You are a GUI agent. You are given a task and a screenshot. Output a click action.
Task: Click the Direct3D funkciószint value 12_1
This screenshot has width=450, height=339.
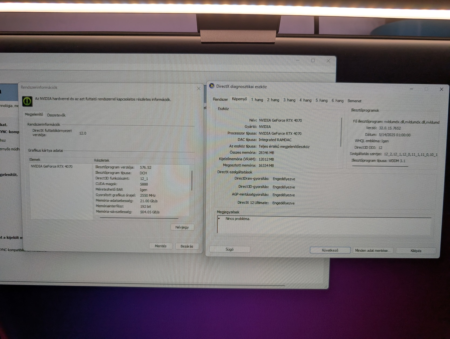[x=144, y=179]
